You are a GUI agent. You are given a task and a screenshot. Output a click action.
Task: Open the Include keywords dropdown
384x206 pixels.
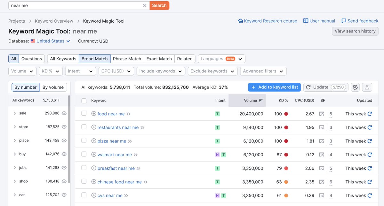point(161,71)
